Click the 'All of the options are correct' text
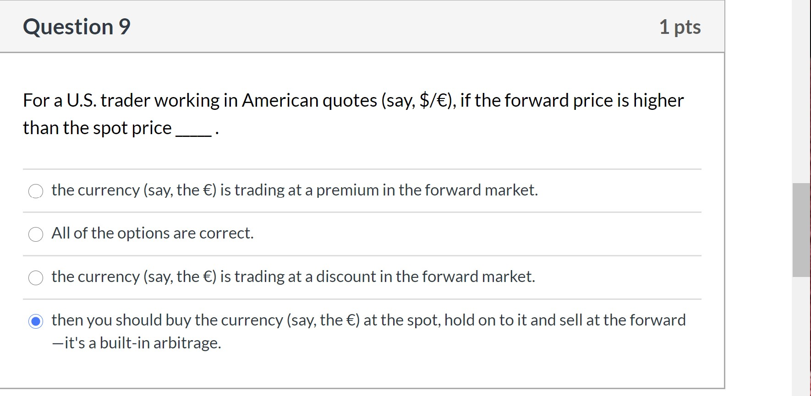The width and height of the screenshot is (811, 396). click(152, 233)
